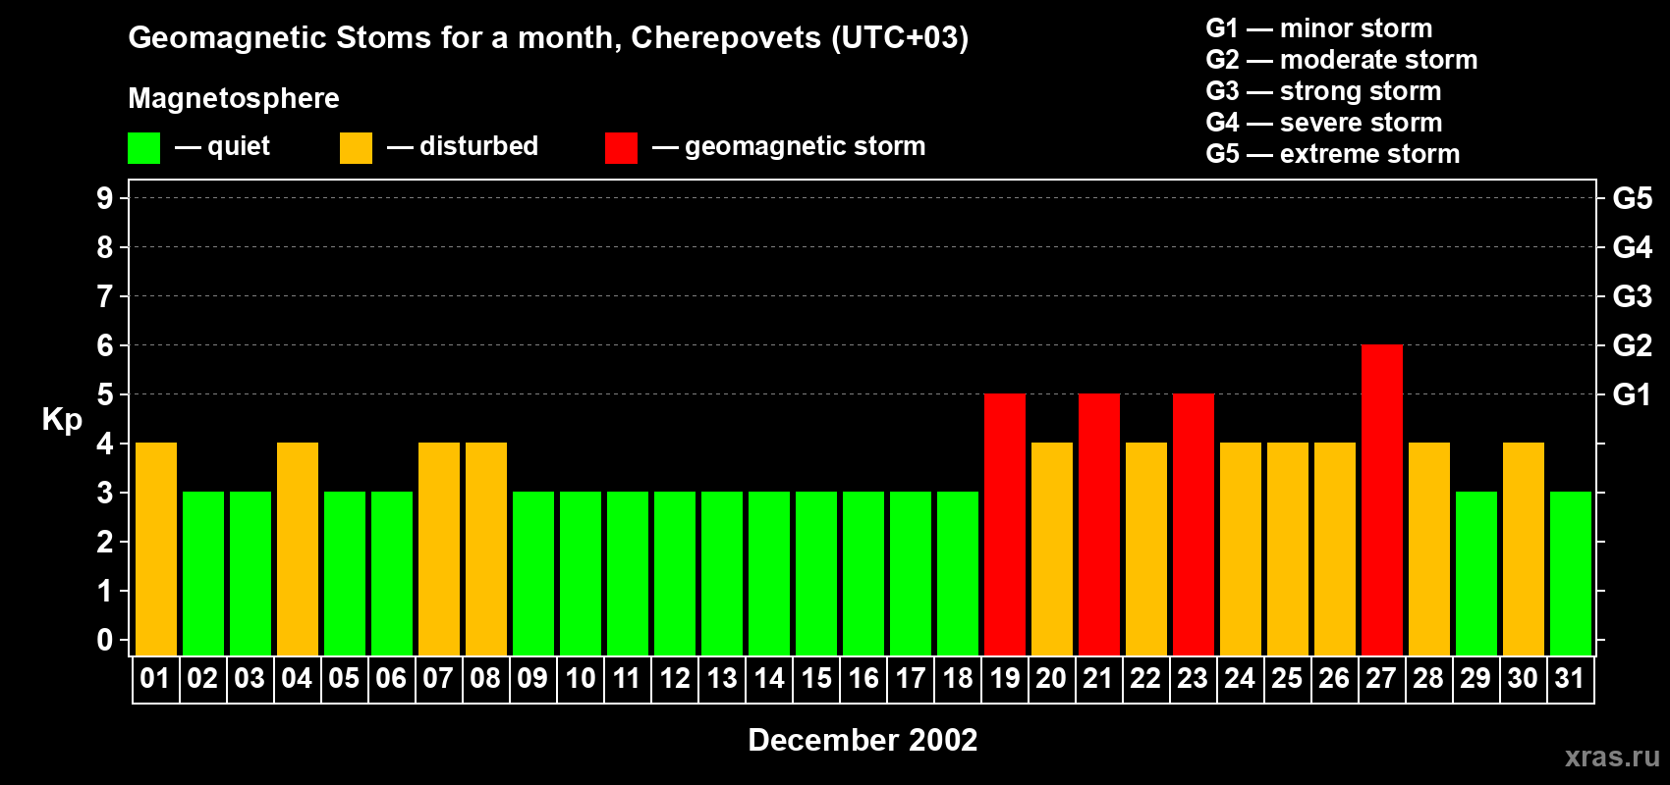Click the red geomagnetic storm legend swatch
The image size is (1670, 785).
point(621,148)
